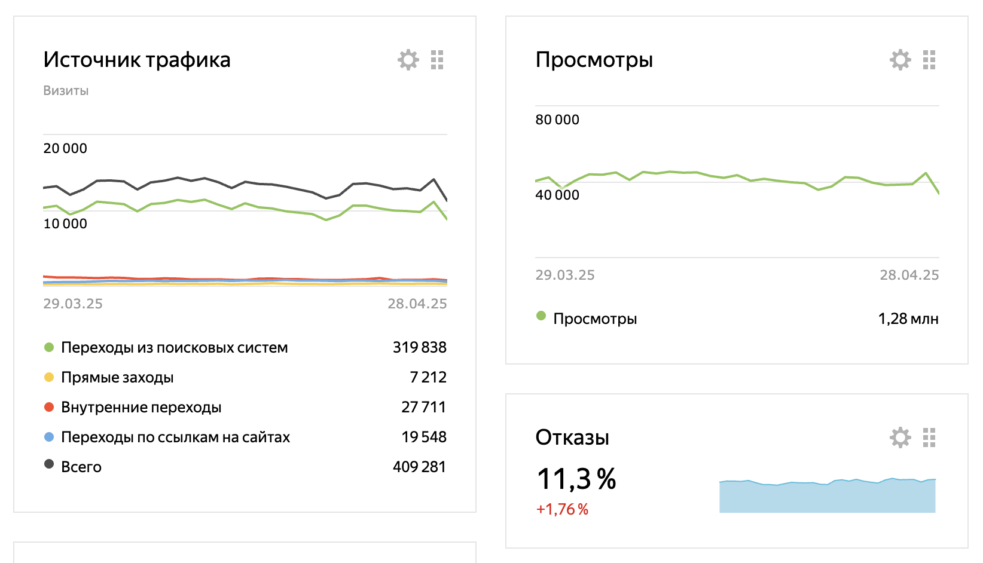
Task: Open the Источник трафика widget title
Action: click(137, 60)
